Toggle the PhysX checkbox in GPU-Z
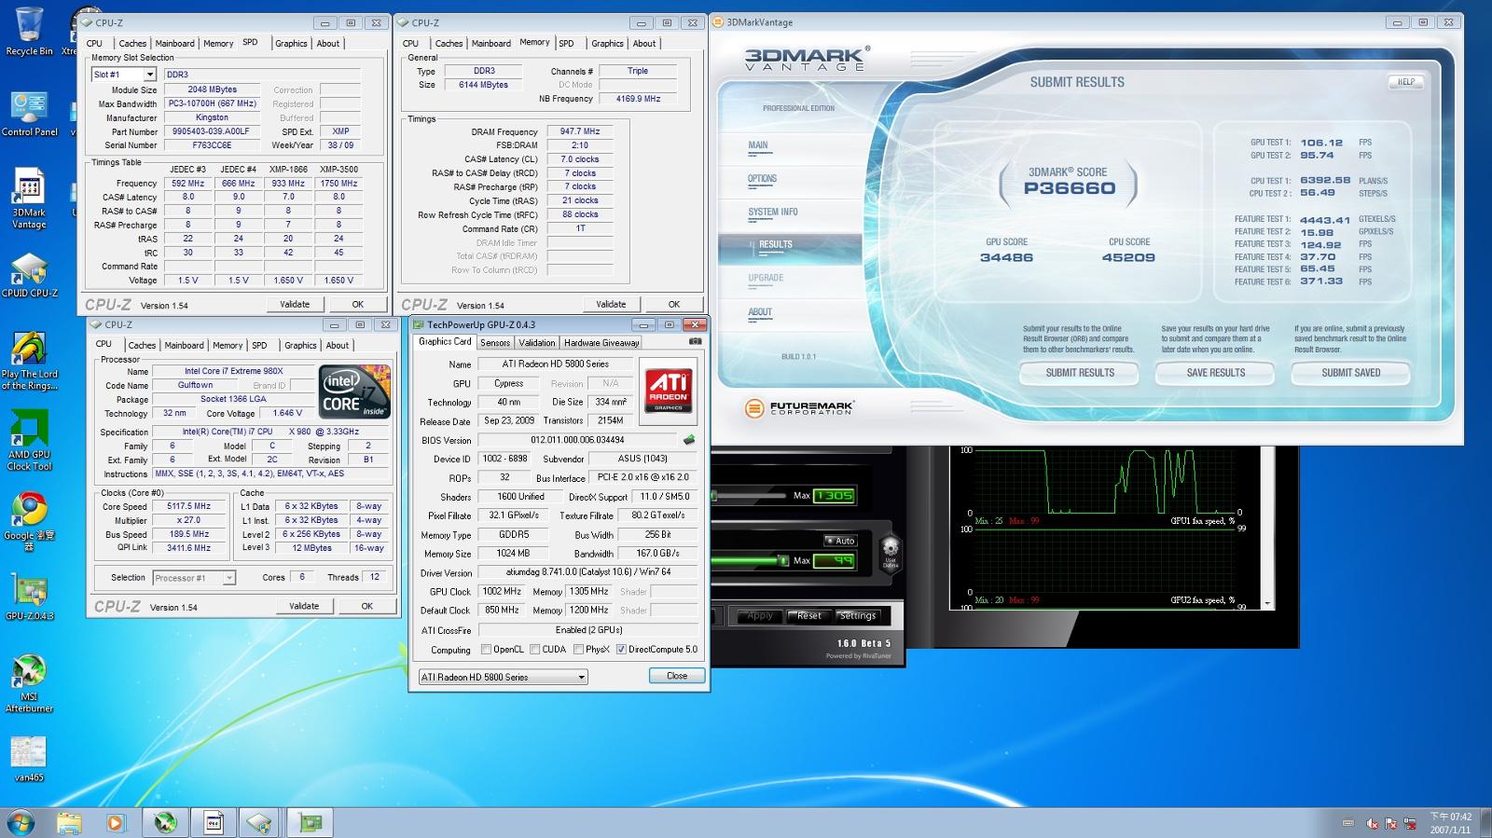The height and width of the screenshot is (838, 1492). 578,650
